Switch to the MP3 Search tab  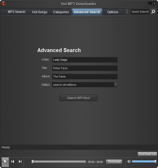(17, 12)
